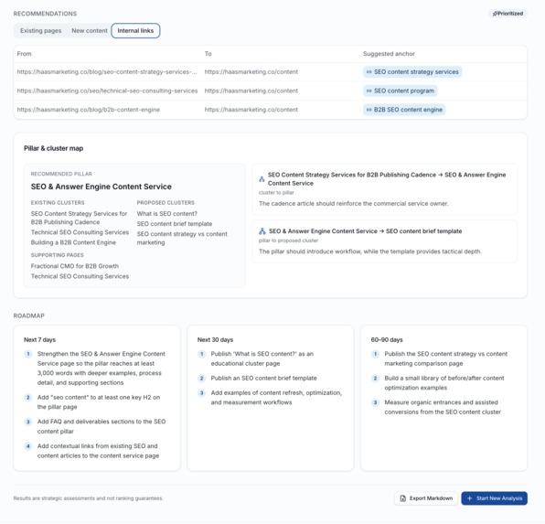Click the To URL in the seo-content-strategy-services row
This screenshot has height=524, width=545.
pyautogui.click(x=251, y=72)
